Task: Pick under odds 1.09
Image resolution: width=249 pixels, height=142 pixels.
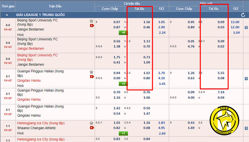Action: [x=147, y=62]
